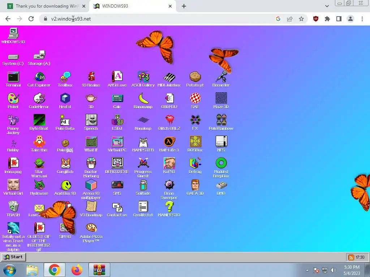Open a new browser tab
Screen dimensions: 370x277
pyautogui.click(x=184, y=6)
